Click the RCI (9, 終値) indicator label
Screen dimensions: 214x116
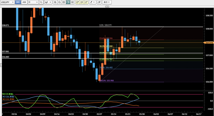[8, 94]
